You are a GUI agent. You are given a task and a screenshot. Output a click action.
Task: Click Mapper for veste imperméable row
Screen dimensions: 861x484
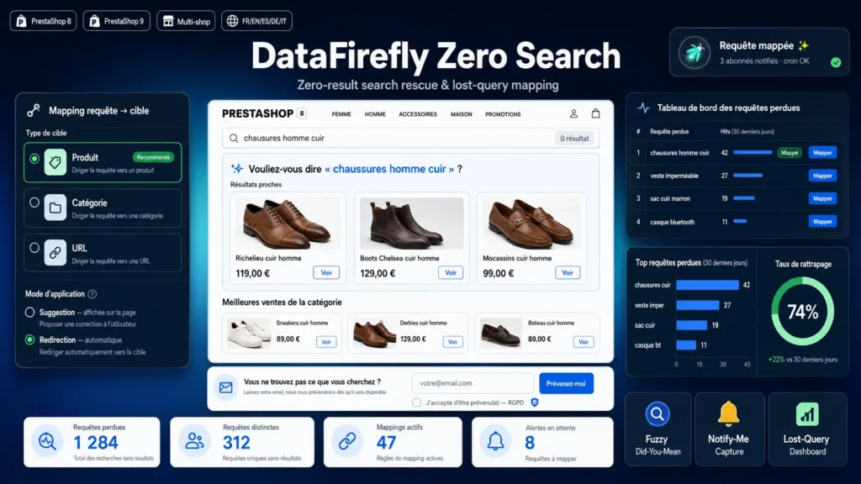[x=822, y=176]
